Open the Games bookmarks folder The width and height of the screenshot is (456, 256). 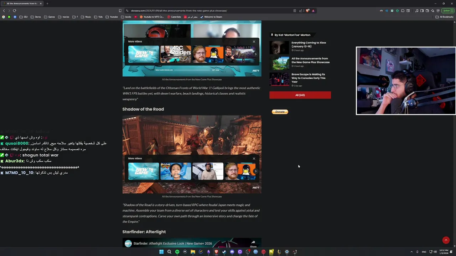point(50,17)
